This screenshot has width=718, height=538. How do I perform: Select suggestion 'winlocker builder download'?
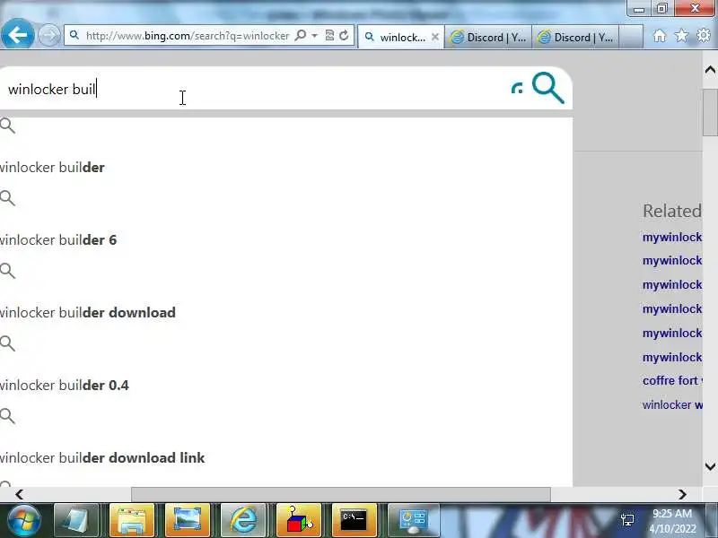tap(87, 313)
